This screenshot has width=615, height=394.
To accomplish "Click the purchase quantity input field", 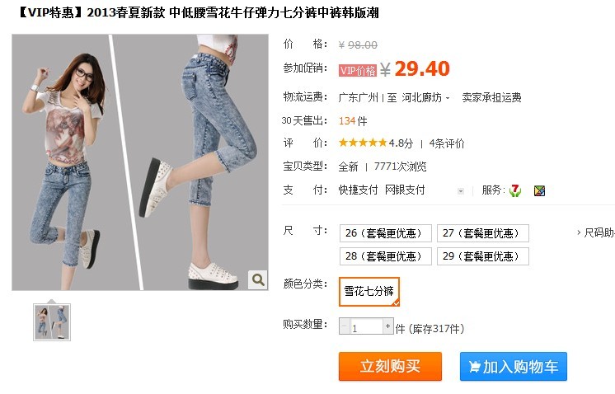I will (366, 326).
